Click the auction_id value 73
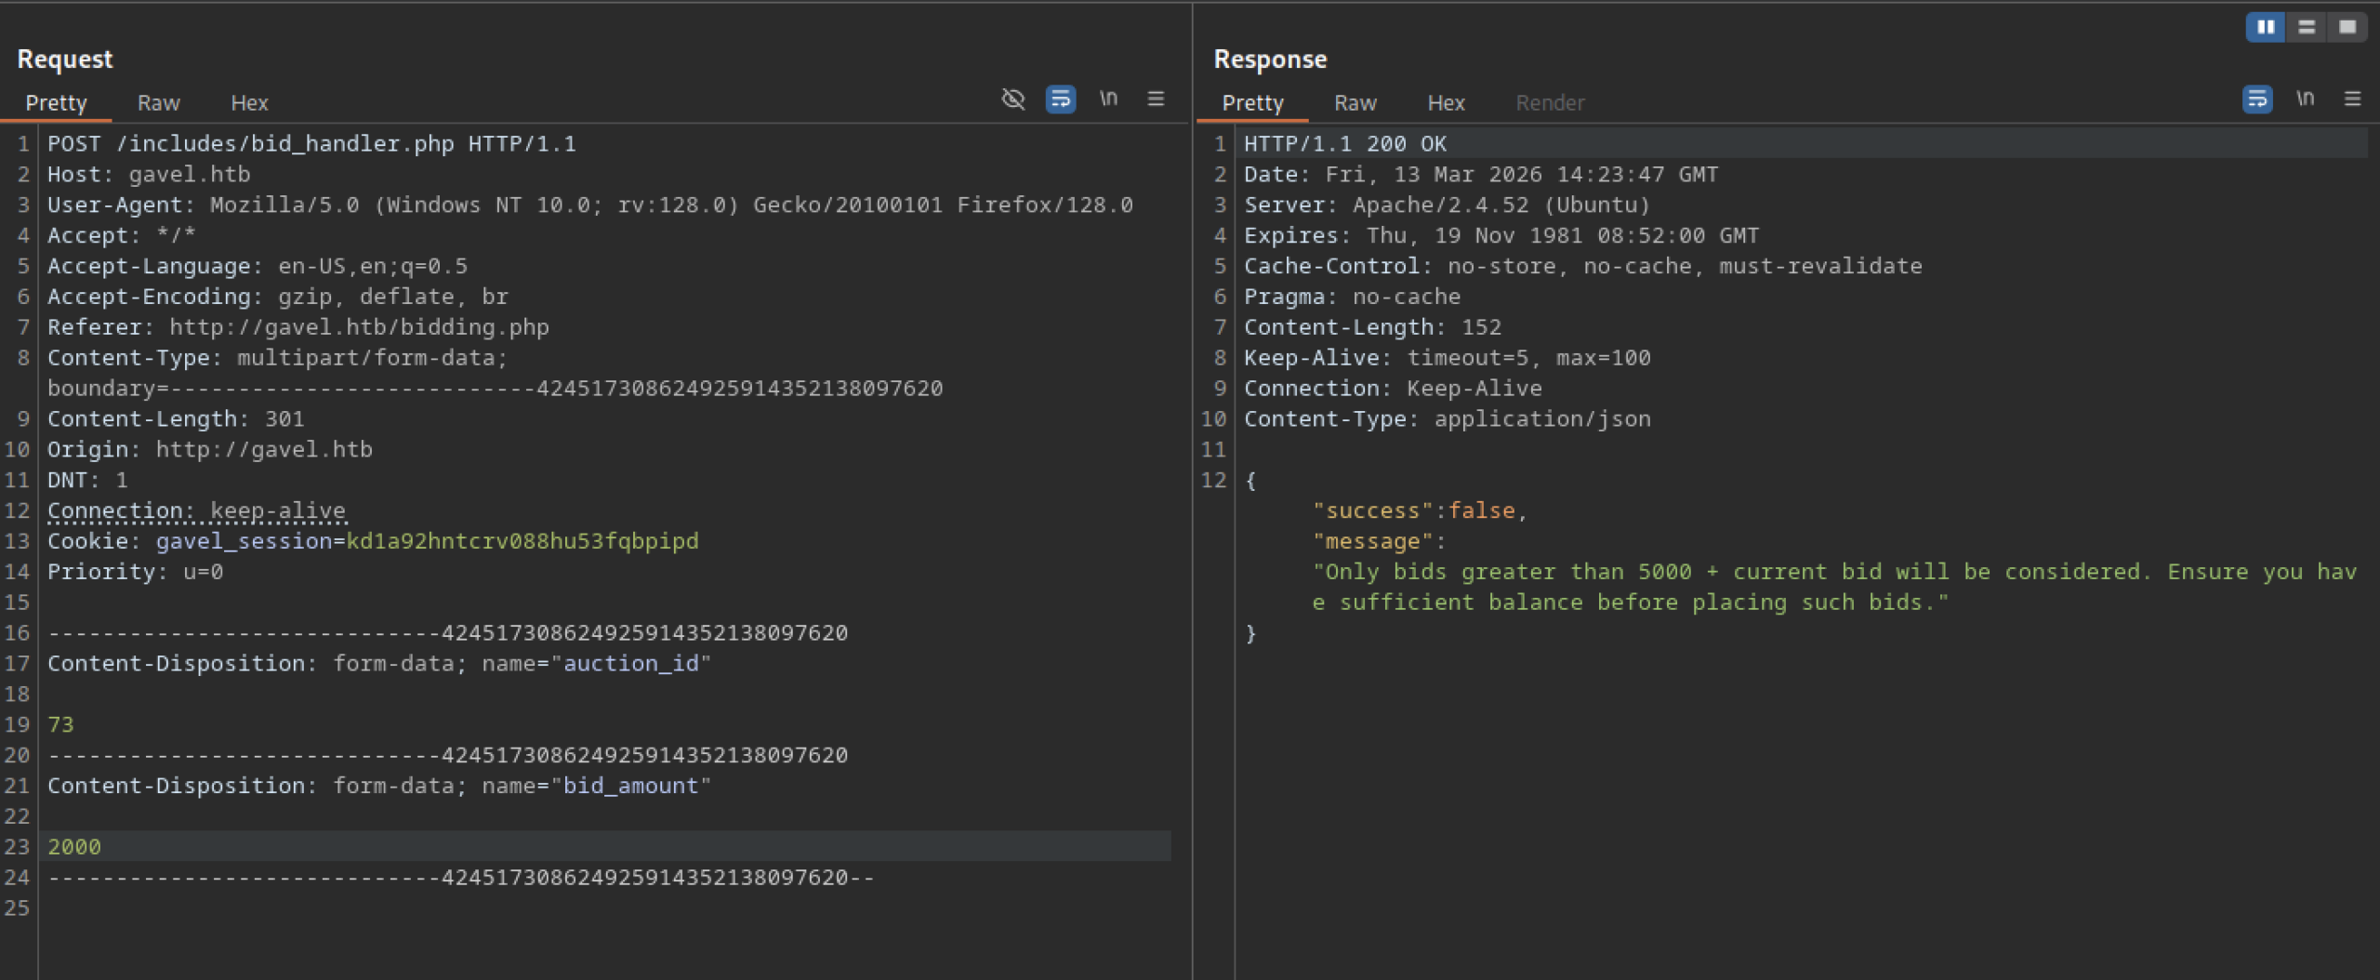This screenshot has height=980, width=2380. [x=60, y=724]
